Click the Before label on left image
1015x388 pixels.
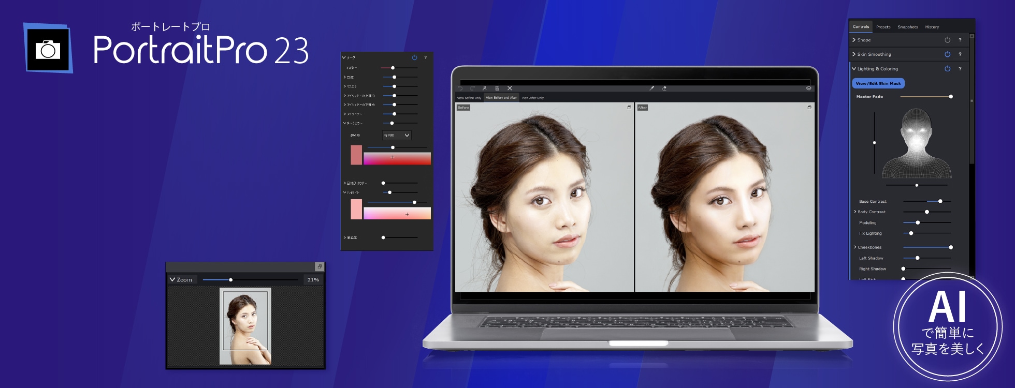463,108
